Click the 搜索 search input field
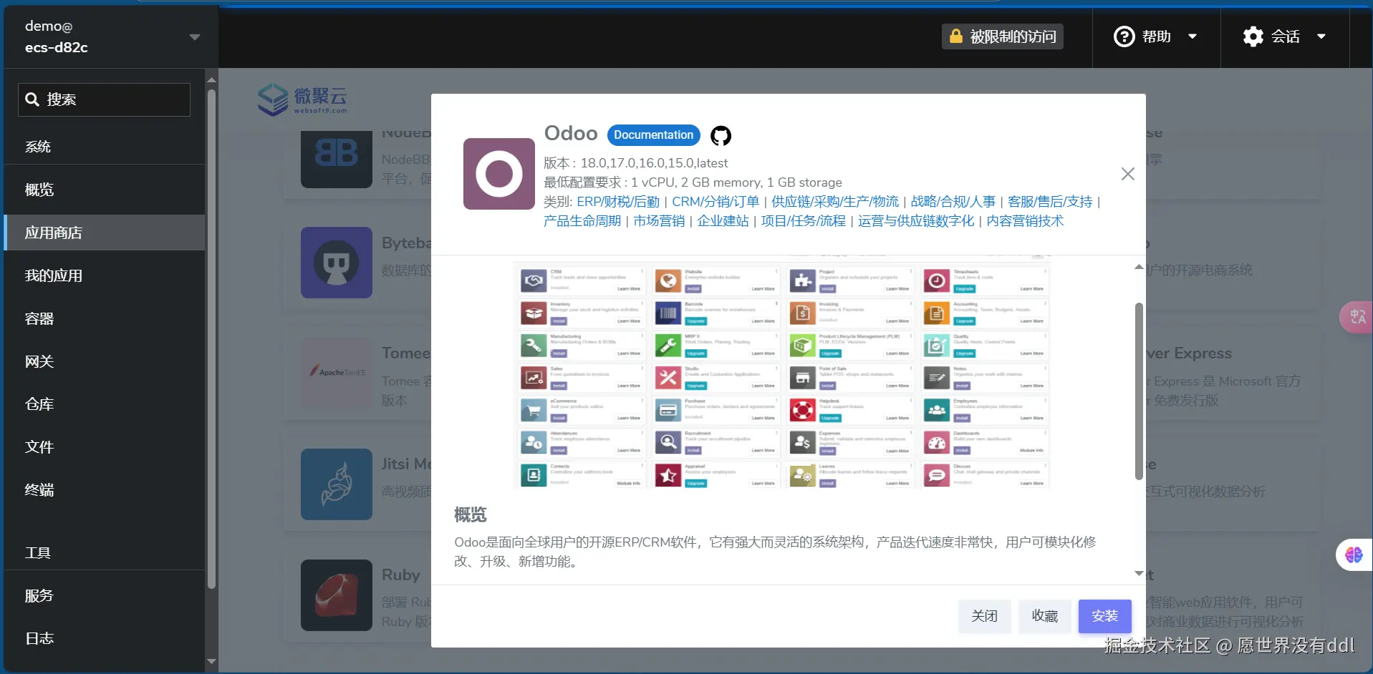This screenshot has height=674, width=1373. click(104, 99)
